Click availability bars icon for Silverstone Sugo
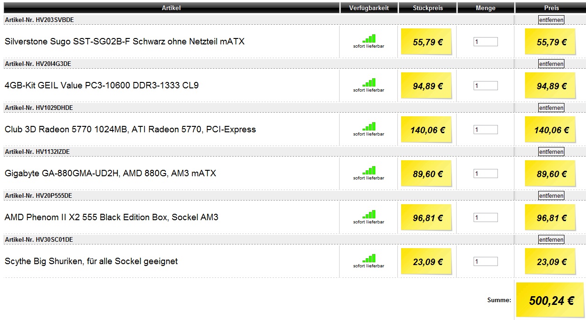The height and width of the screenshot is (320, 586). (369, 38)
